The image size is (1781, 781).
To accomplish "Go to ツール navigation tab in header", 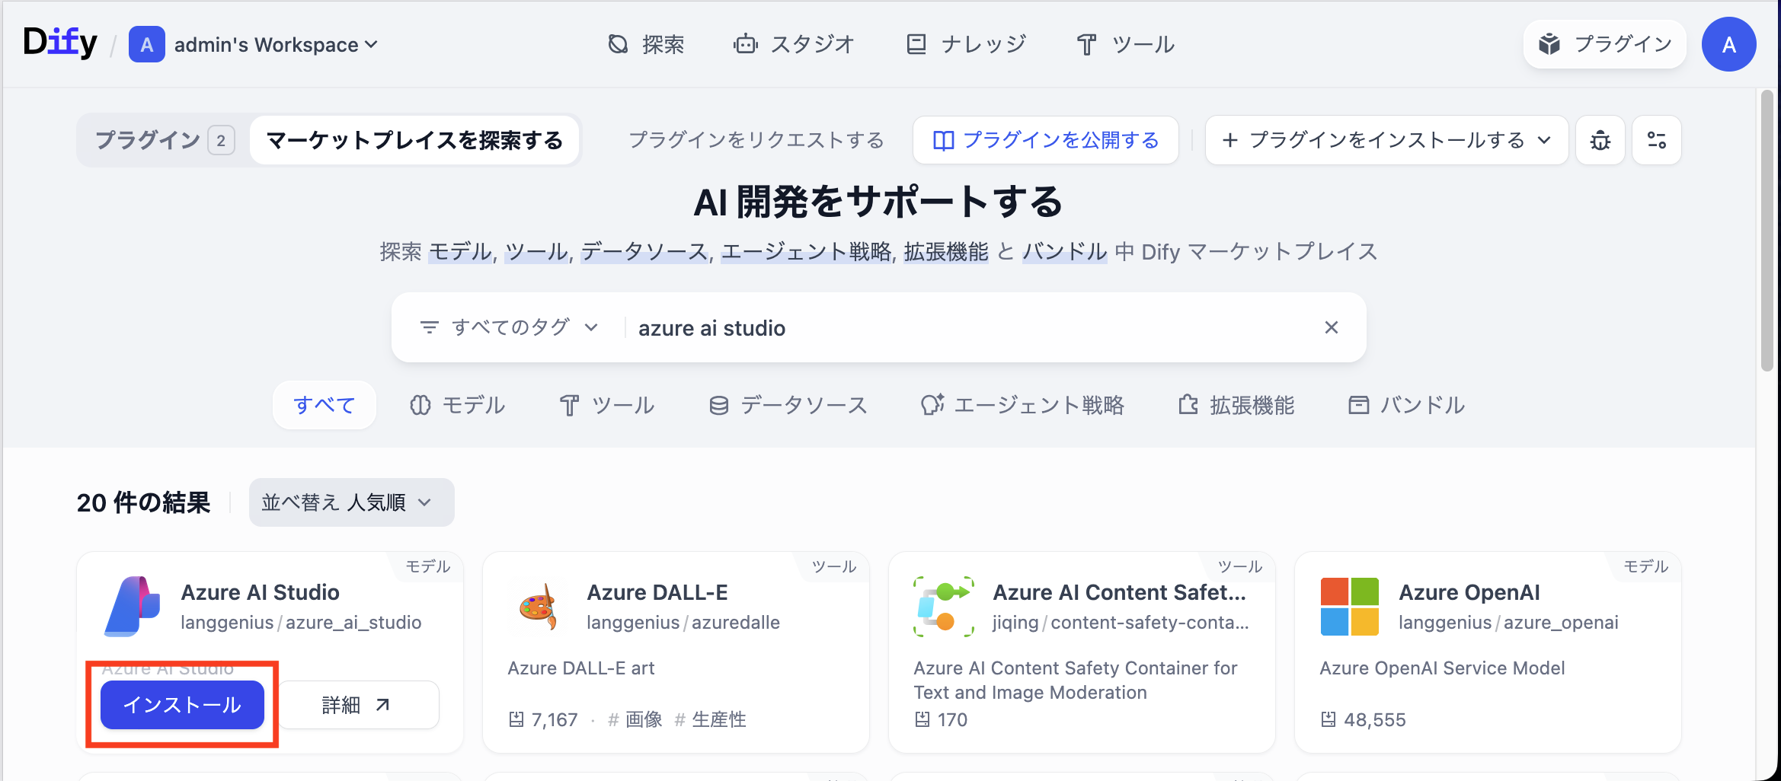I will 1126,44.
